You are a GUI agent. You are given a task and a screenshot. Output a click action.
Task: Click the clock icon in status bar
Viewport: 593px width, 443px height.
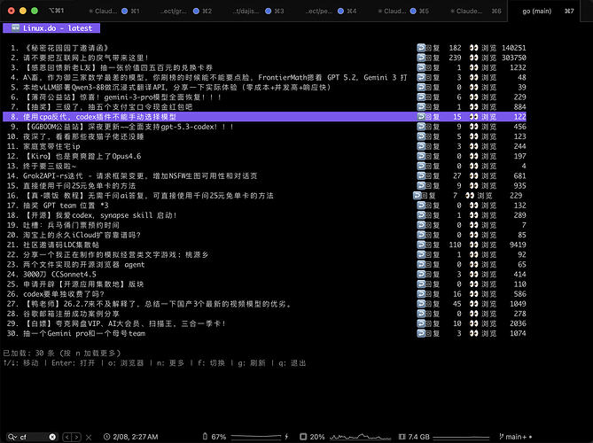tap(106, 437)
